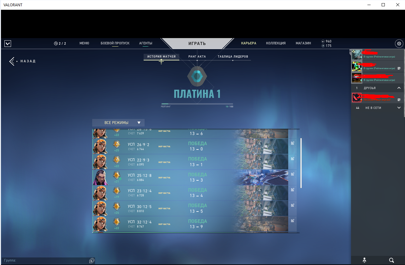This screenshot has height=265, width=405.
Task: Click note icon of version mismatch friend
Action: coord(399,100)
